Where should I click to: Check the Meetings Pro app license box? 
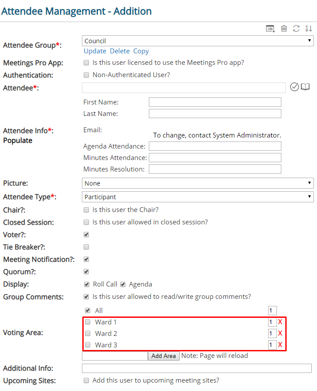tap(86, 63)
